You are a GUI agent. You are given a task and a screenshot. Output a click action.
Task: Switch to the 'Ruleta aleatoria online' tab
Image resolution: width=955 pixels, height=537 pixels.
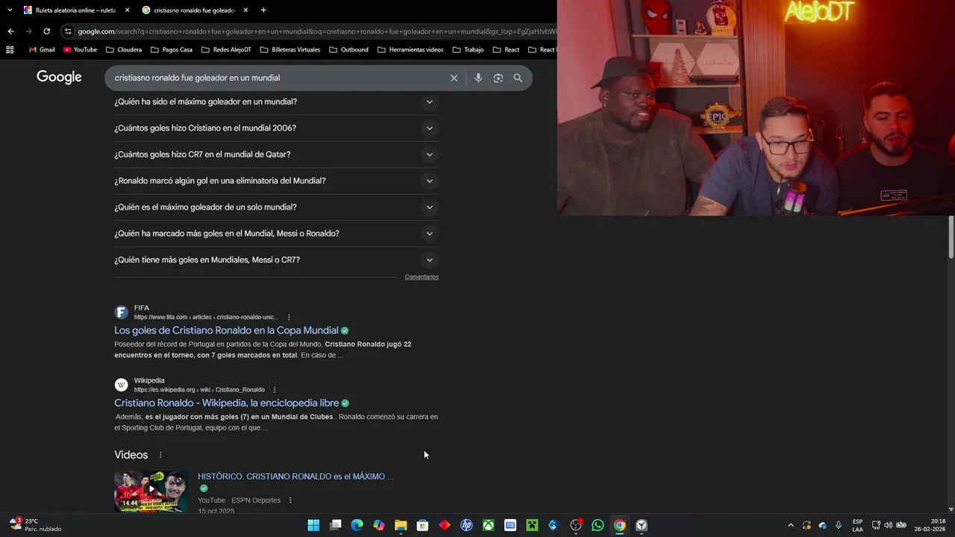(75, 10)
